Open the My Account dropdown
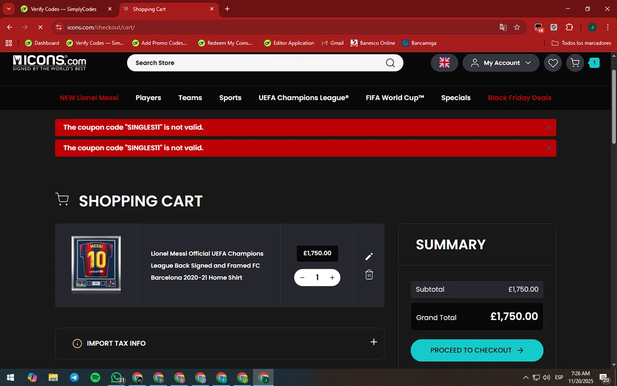This screenshot has height=386, width=617. (501, 63)
